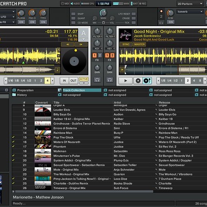Select the Track Collection favorite tab
207x207 pixels.
click(79, 90)
